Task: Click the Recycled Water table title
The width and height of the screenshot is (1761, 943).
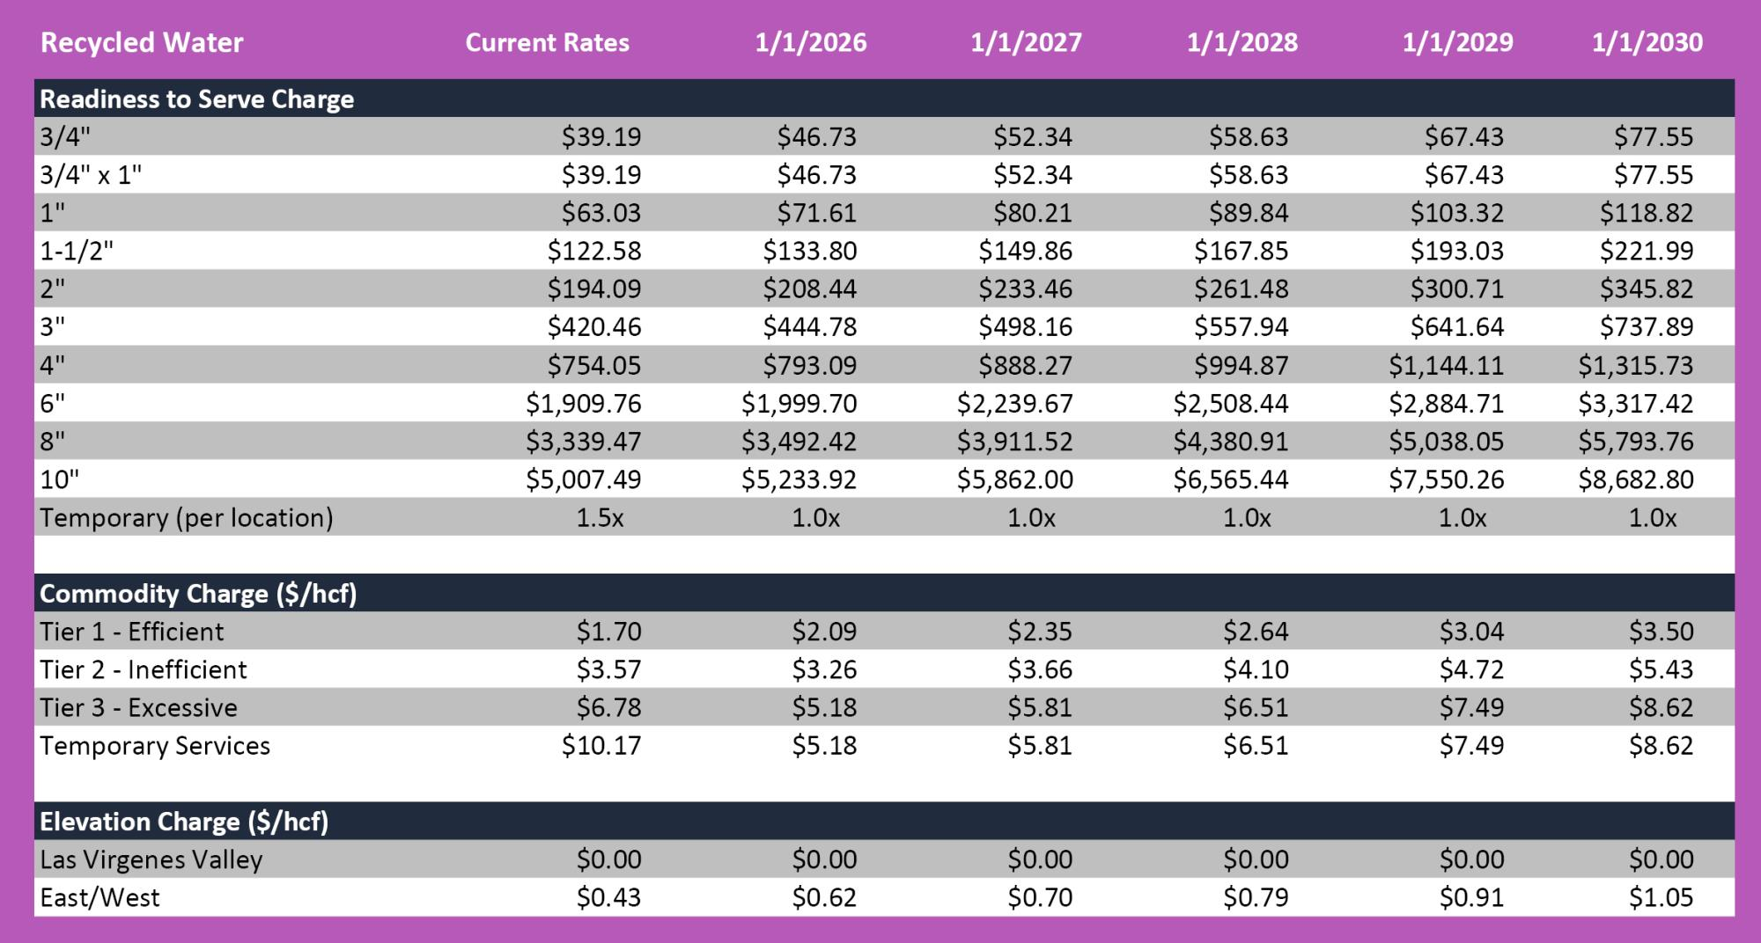Action: point(142,42)
